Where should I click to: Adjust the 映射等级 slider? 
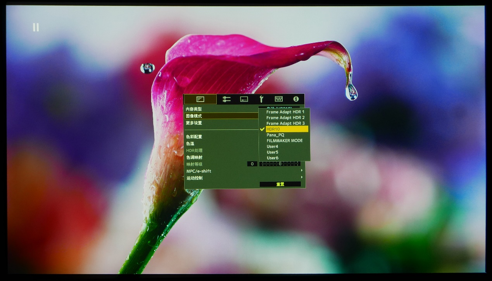click(x=280, y=164)
